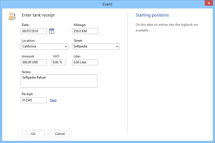This screenshot has width=215, height=143.
Task: Click the Next receipt number link
Action: point(53,100)
